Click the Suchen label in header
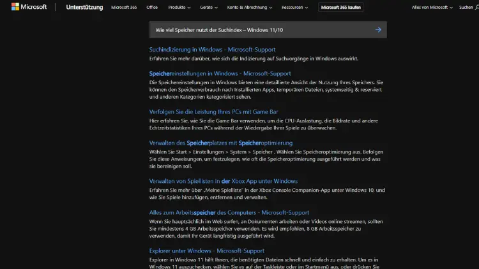Viewport: 479px width, 269px height. click(466, 7)
